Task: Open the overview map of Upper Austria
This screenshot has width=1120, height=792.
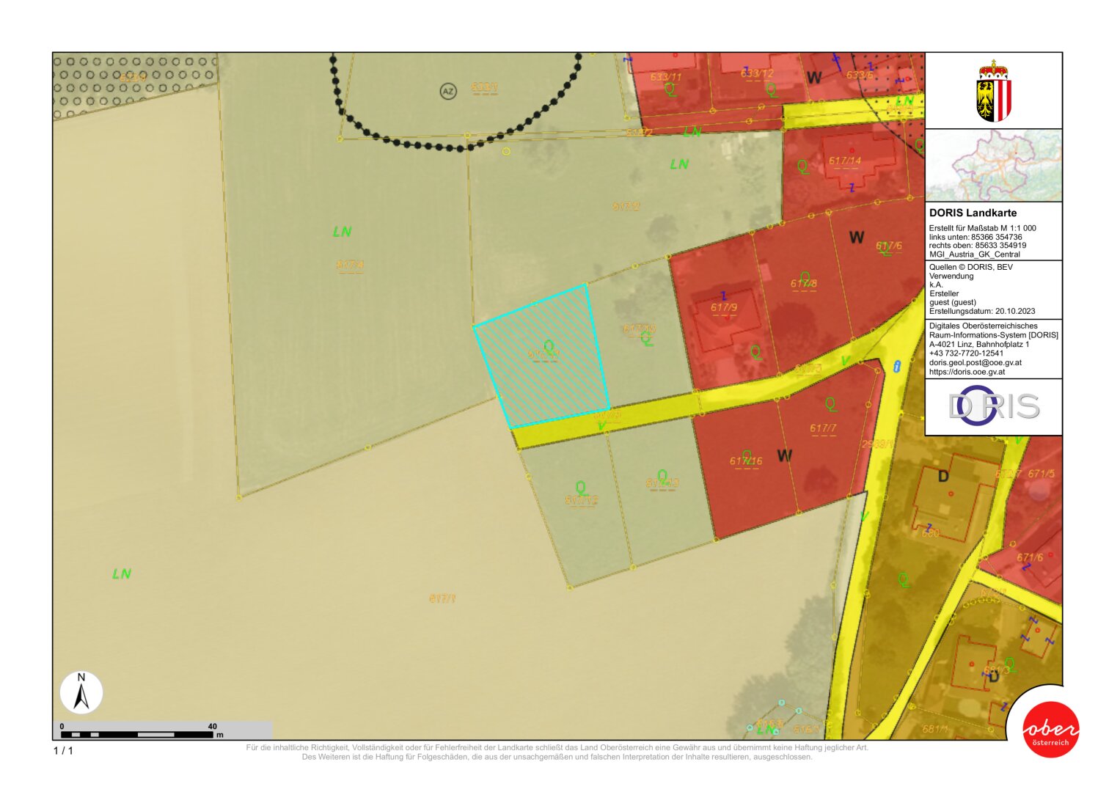Action: (993, 166)
